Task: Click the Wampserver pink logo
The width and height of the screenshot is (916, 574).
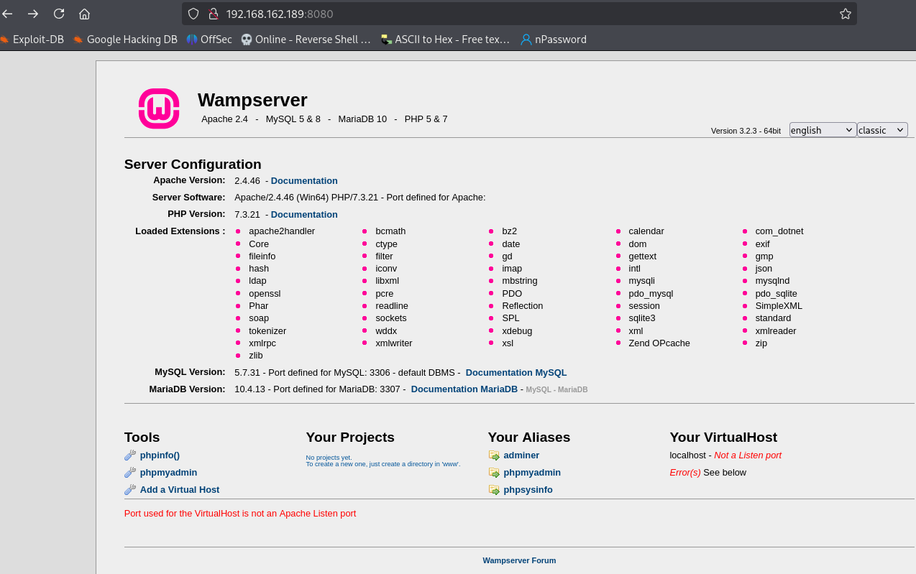Action: [158, 108]
